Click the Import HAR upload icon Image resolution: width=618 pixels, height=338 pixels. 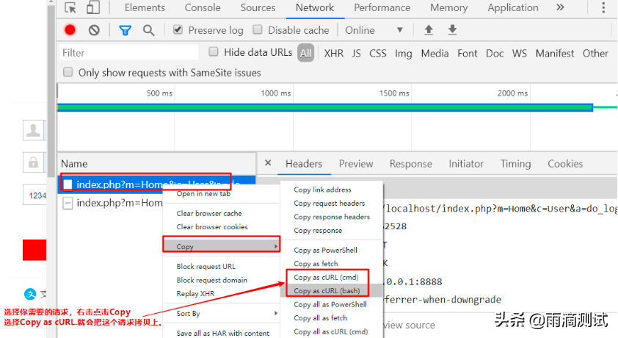tap(429, 30)
